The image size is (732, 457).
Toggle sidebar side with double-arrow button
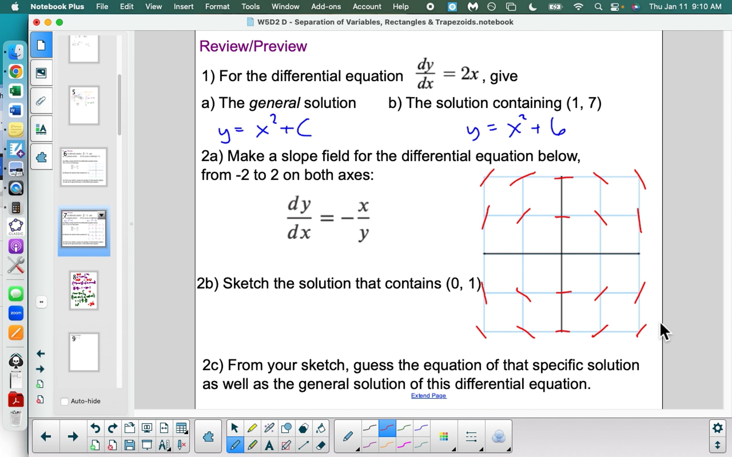(x=41, y=302)
